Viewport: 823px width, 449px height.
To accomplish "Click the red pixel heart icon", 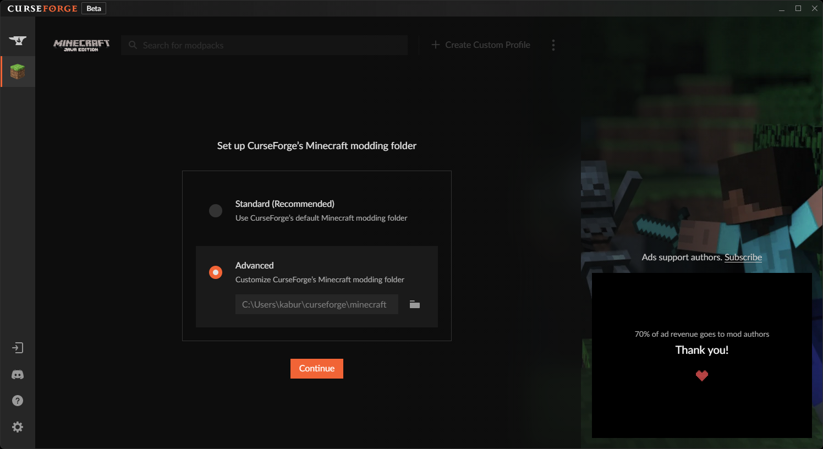I will coord(702,376).
